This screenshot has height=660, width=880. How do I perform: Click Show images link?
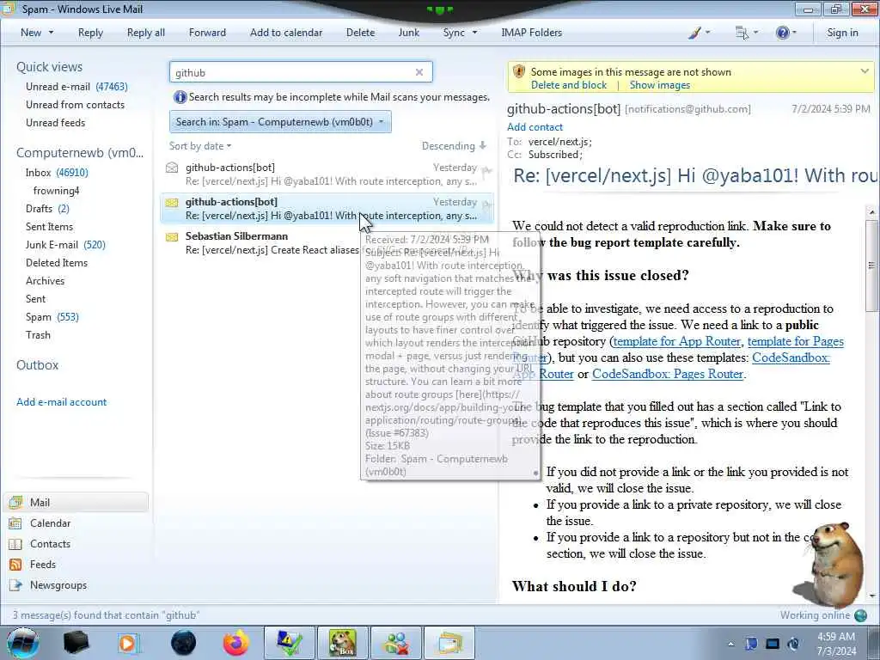point(659,85)
